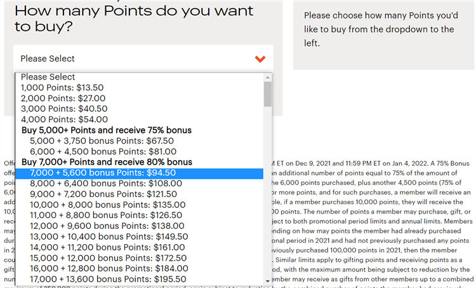Click the dropdown list scrollbar thumb
This screenshot has width=476, height=288.
268,94
